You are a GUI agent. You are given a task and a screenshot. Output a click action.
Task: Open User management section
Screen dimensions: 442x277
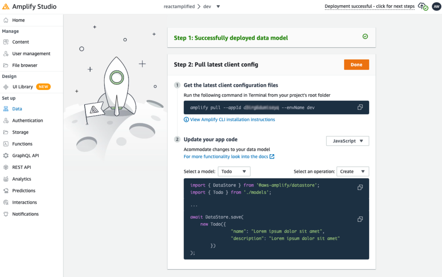click(31, 54)
